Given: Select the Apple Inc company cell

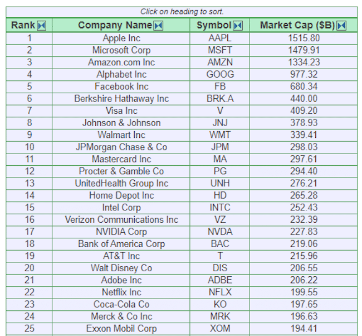Looking at the screenshot, I should point(121,39).
